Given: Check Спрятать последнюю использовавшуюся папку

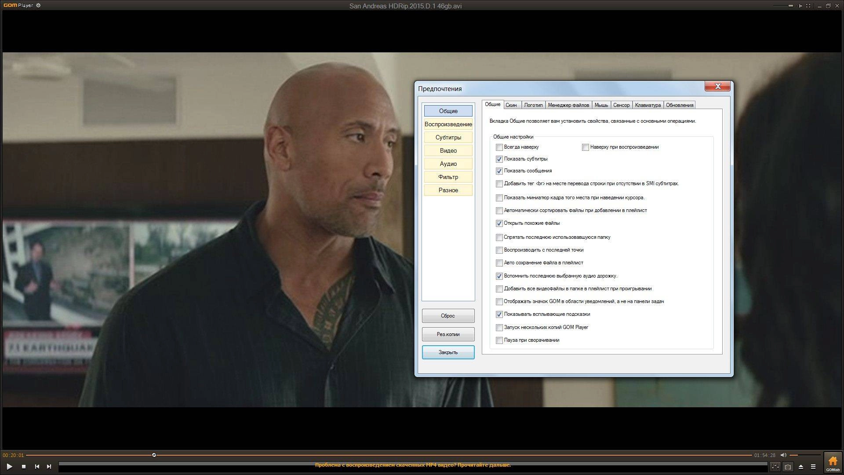Looking at the screenshot, I should [x=499, y=237].
